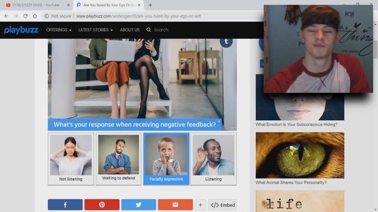Open What Animal Shares Your Personality link
The image size is (378, 212).
coord(291,183)
